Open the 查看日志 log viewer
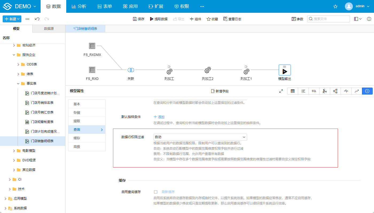374x213 pixels. coord(232,19)
